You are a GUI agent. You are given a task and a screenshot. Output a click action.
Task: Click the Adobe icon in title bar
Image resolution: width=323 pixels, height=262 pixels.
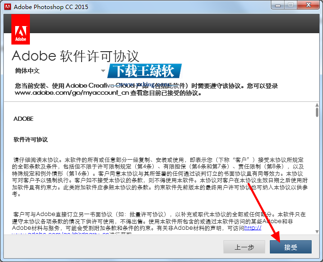[x=8, y=7]
